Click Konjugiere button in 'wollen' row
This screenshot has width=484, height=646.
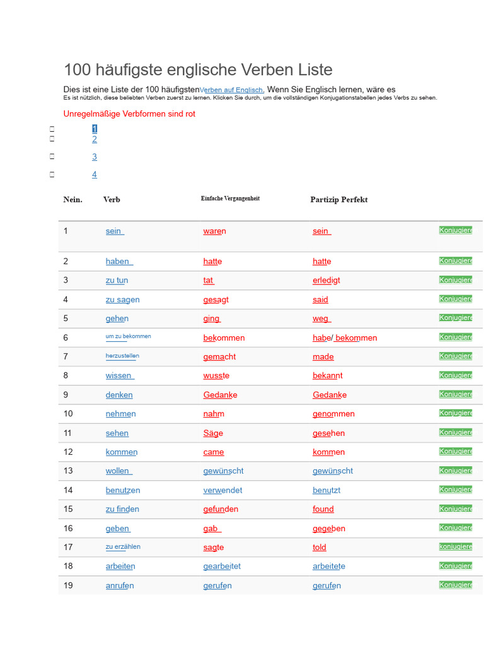pyautogui.click(x=456, y=471)
